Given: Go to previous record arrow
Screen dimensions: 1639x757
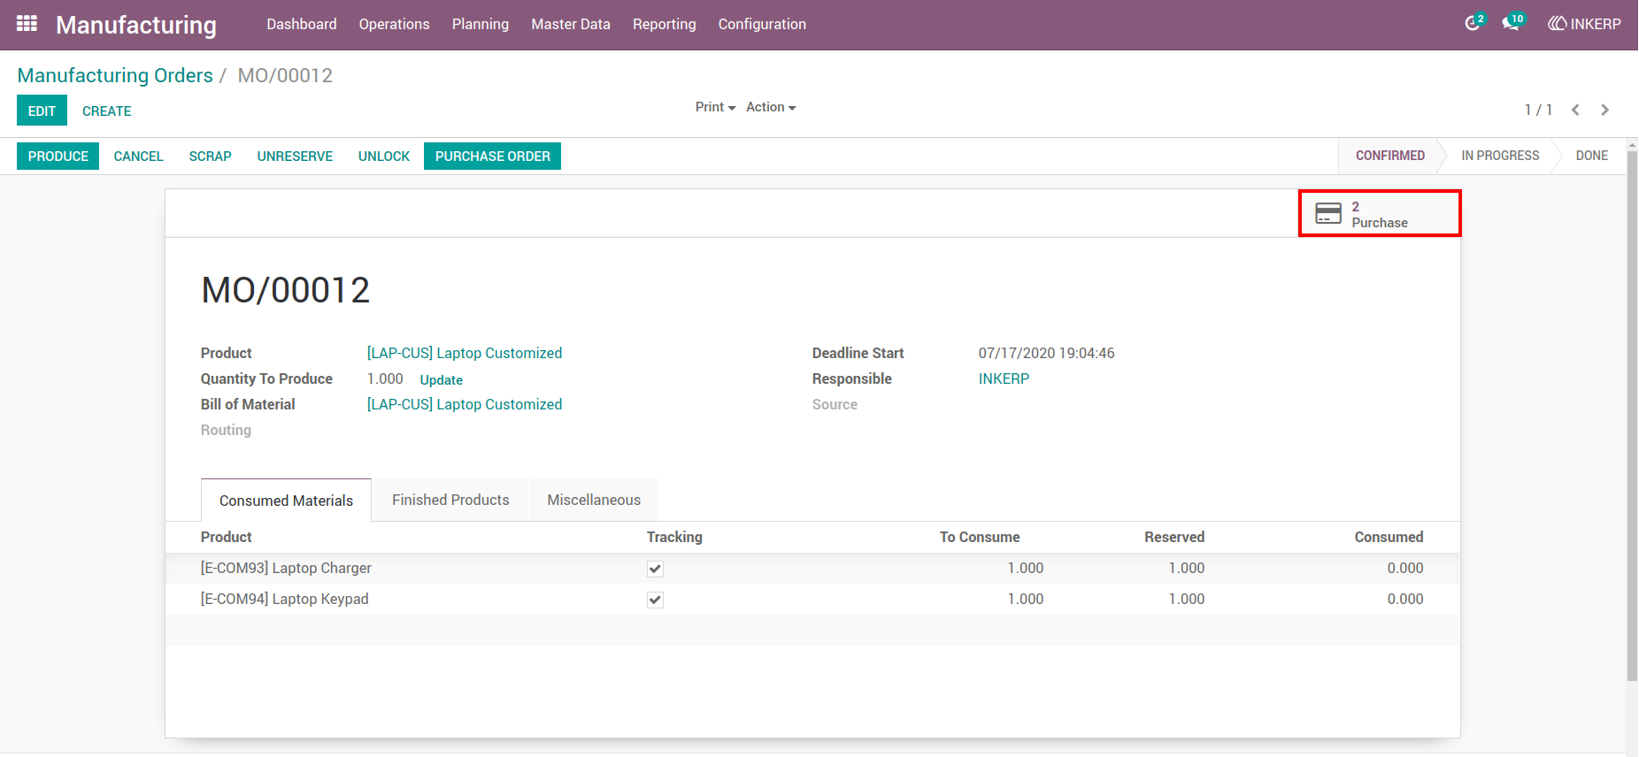Looking at the screenshot, I should click(x=1575, y=110).
